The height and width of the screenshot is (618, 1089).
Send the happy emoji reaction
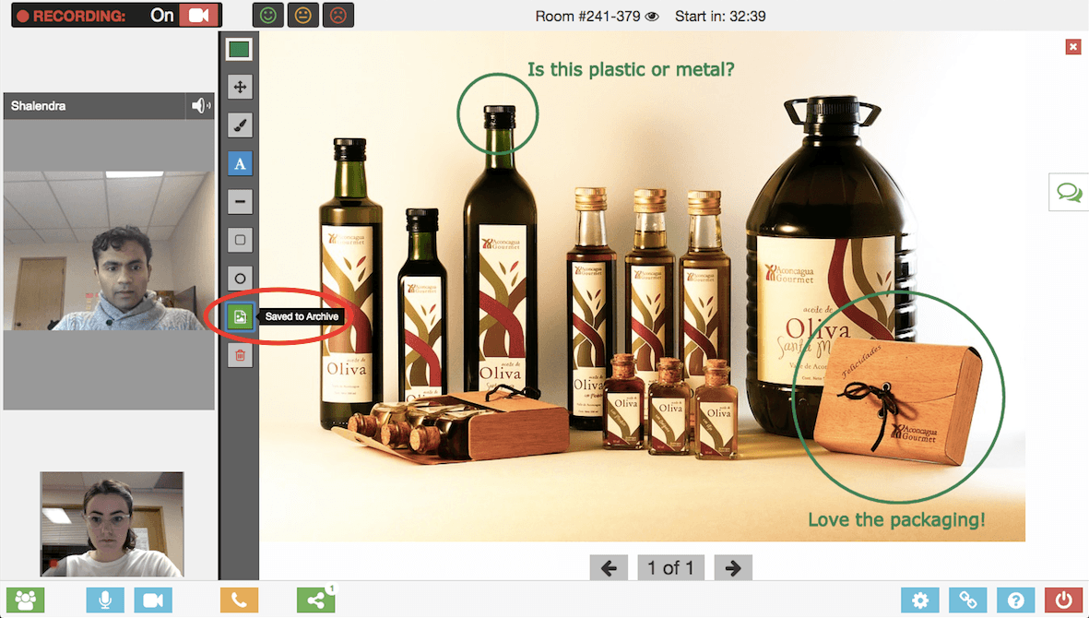[x=267, y=15]
